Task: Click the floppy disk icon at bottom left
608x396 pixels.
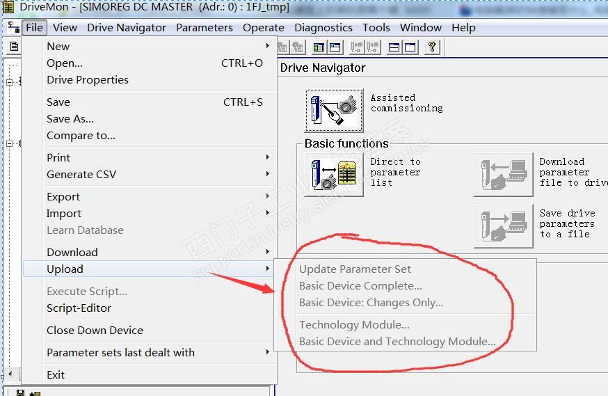Action: click(20, 393)
